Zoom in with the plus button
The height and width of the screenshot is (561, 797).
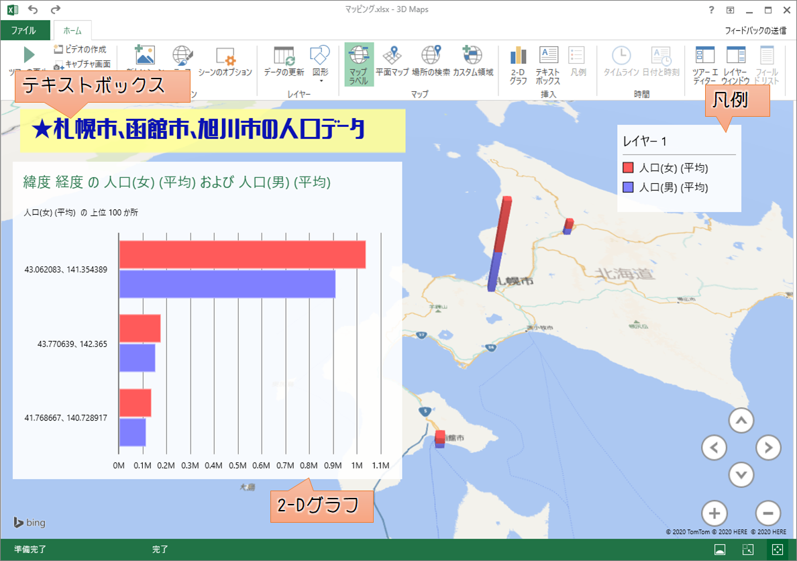[x=714, y=513]
